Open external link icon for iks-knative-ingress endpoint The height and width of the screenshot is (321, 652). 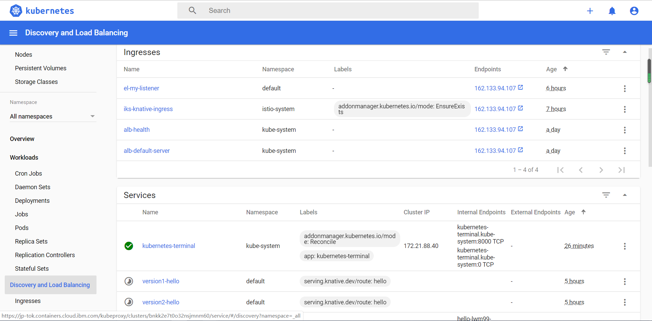(520, 108)
